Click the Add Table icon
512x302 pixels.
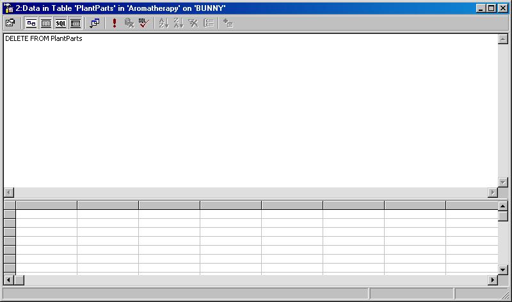coord(228,23)
